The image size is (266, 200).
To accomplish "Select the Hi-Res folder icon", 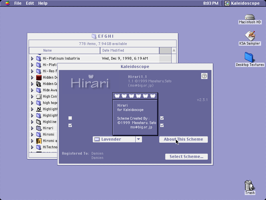I will point(39,71).
